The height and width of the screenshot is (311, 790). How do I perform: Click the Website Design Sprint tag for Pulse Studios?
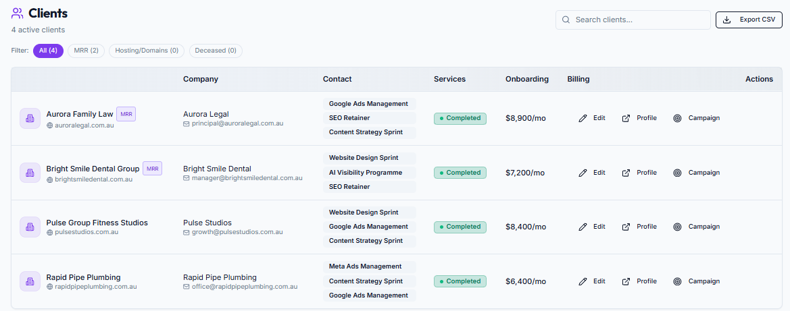(x=369, y=213)
